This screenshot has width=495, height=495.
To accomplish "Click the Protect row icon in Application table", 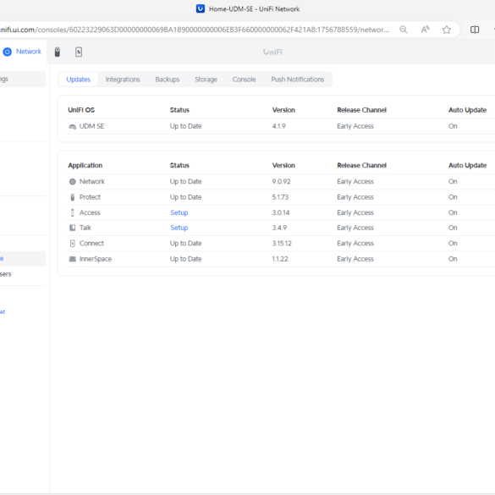I will 72,197.
